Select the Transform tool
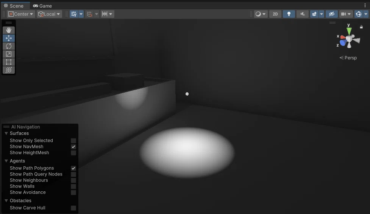This screenshot has width=370, height=214. tap(9, 70)
